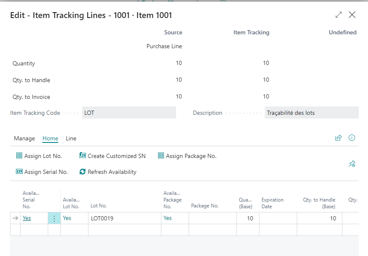Click the Purchase Line text

[x=164, y=46]
